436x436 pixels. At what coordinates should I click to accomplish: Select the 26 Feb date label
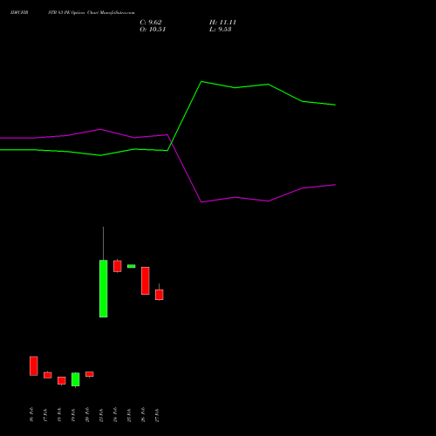[x=143, y=414]
